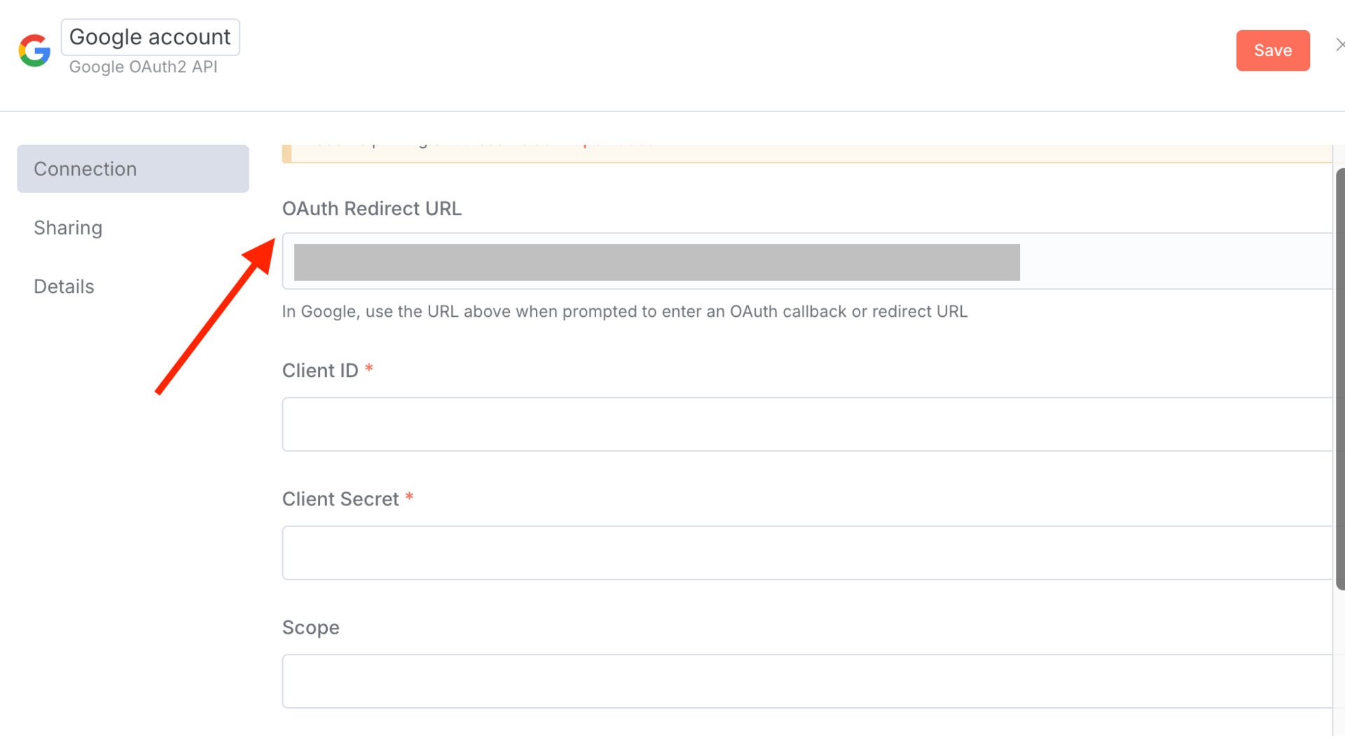Click the Client ID label
This screenshot has width=1345, height=738.
click(320, 371)
